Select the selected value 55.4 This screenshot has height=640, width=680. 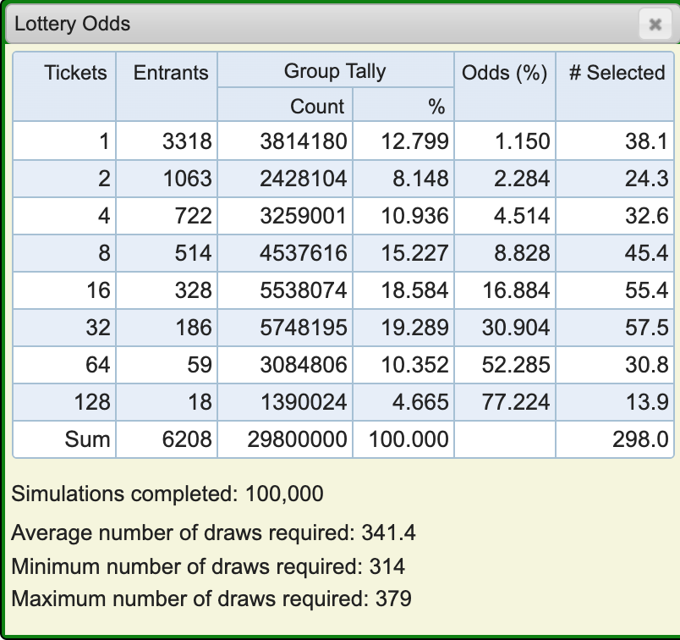tap(647, 290)
